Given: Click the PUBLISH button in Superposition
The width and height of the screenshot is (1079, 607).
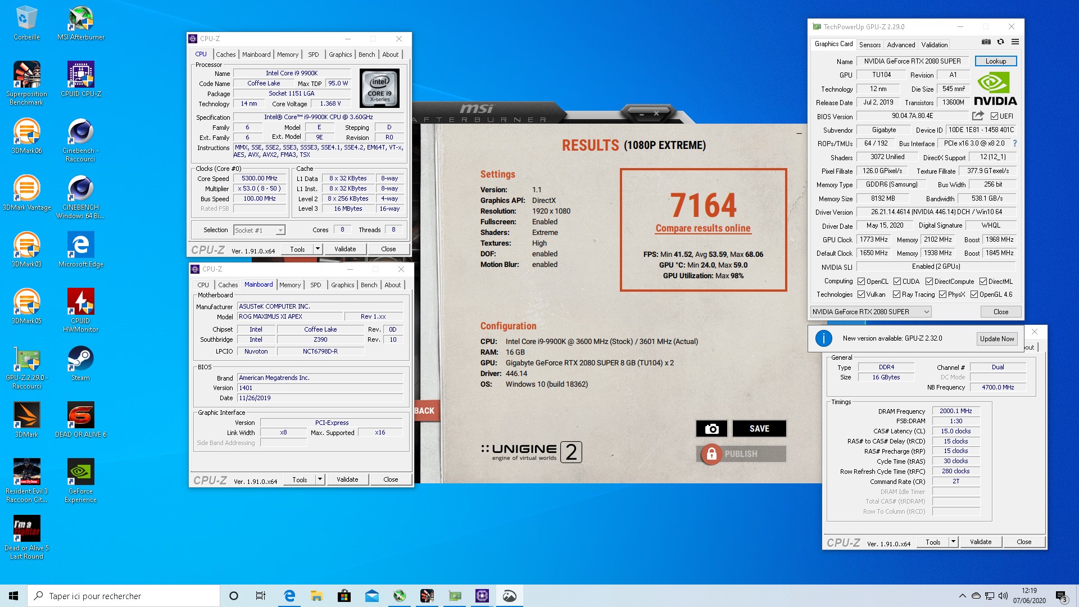Looking at the screenshot, I should 741,454.
